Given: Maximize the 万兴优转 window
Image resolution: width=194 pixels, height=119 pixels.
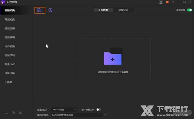Looking at the screenshot, I should click(x=185, y=2).
